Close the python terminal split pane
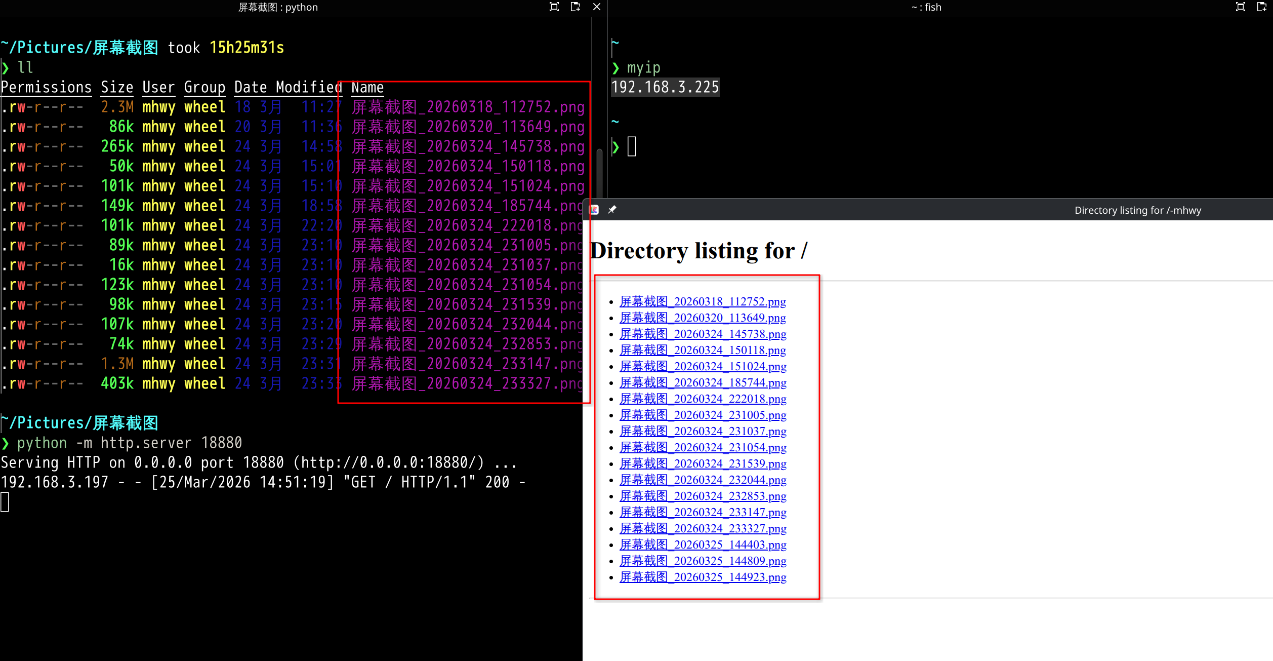Screen dimensions: 1273x661 coord(597,7)
